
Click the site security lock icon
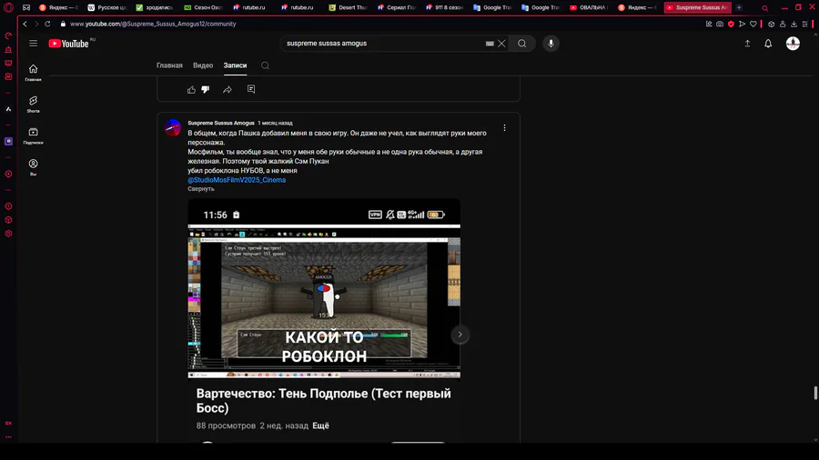tap(63, 24)
